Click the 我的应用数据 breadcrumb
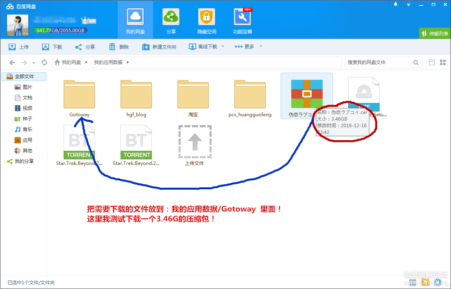The height and width of the screenshot is (289, 451). pos(108,62)
